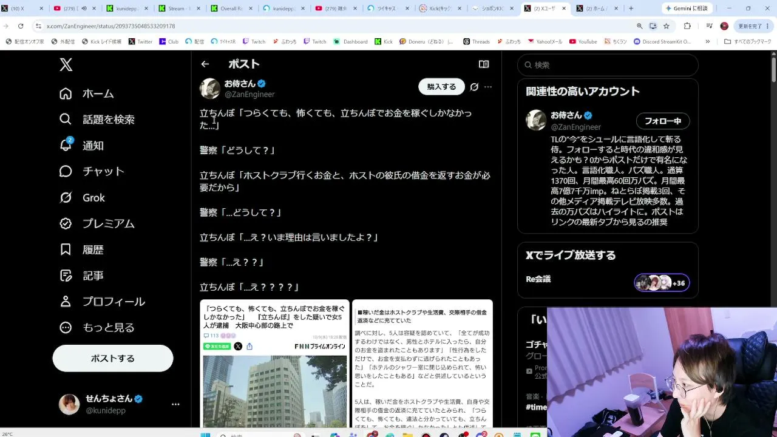Switch to the (279) 雑談 browser tab
The height and width of the screenshot is (437, 777).
coord(336,8)
